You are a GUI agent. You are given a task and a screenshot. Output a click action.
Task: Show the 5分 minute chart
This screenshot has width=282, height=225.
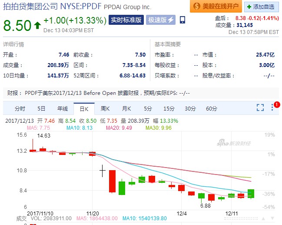148,109
